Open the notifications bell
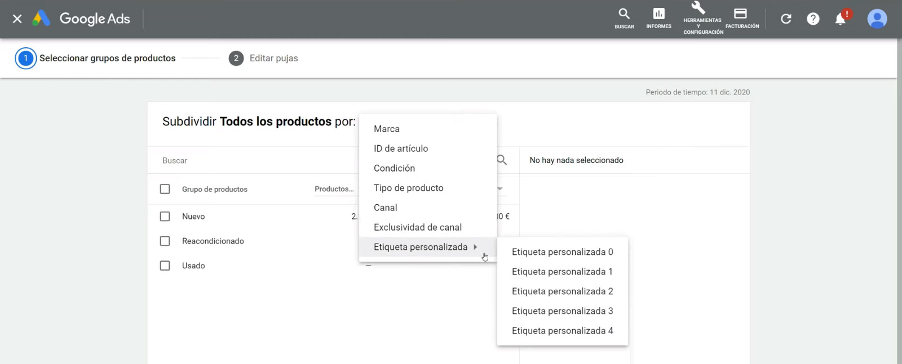 click(841, 19)
